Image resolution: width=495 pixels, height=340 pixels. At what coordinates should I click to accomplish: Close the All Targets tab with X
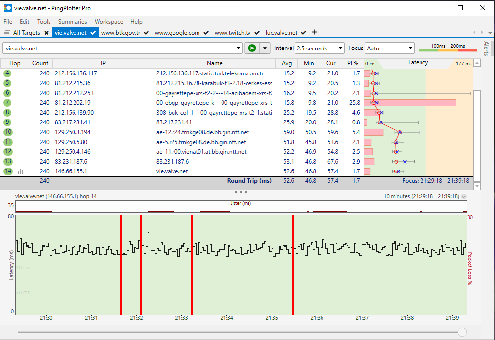click(46, 33)
